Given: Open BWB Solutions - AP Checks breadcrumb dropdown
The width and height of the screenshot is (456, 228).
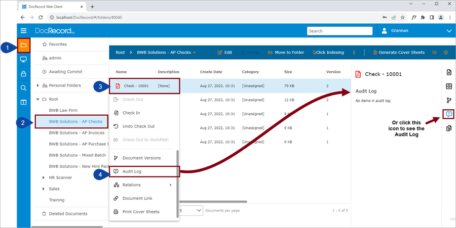Looking at the screenshot, I should pyautogui.click(x=194, y=53).
